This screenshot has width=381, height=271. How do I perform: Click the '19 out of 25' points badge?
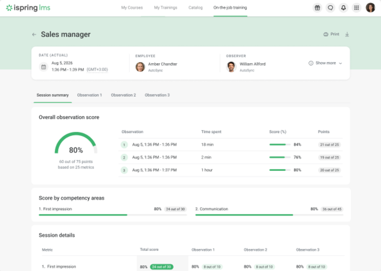(x=329, y=157)
